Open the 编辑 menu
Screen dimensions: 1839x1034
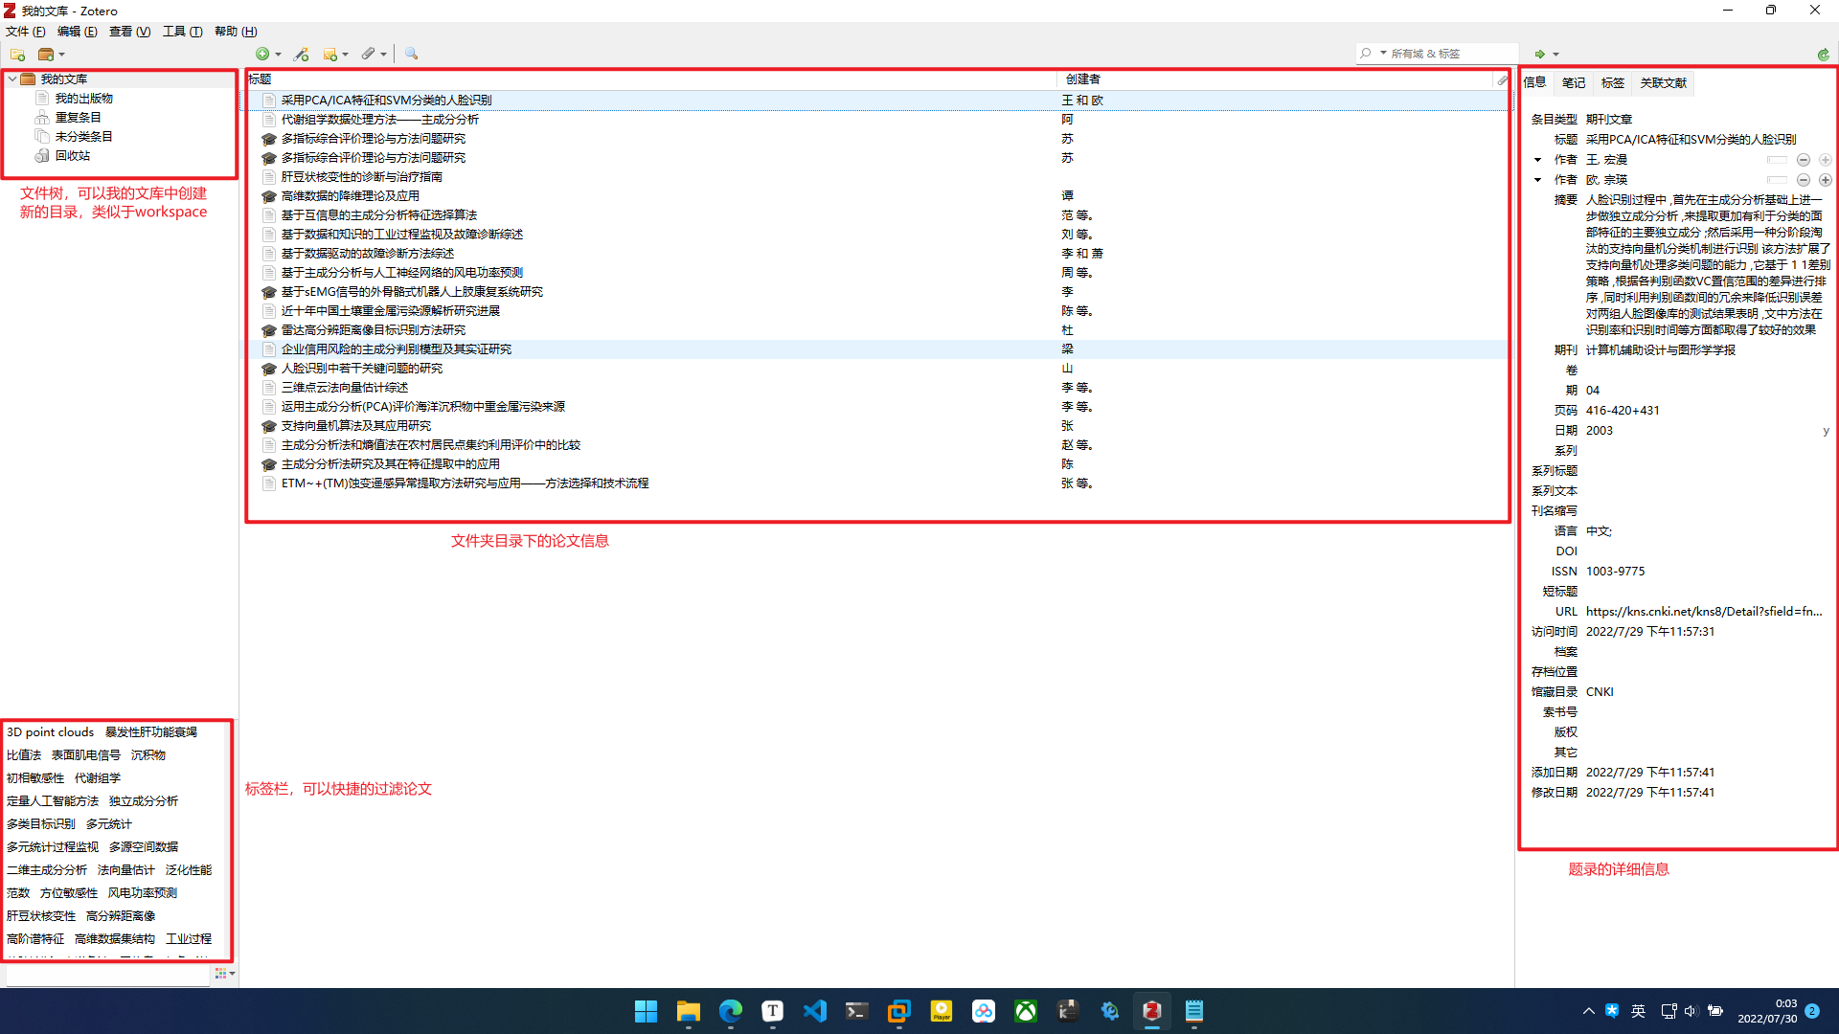(x=77, y=32)
